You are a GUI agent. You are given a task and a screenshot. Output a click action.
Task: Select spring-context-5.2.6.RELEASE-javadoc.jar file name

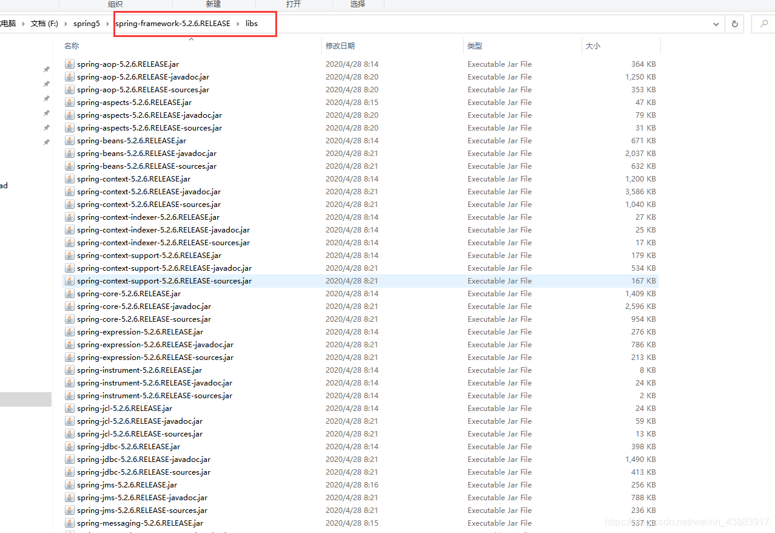tap(149, 191)
